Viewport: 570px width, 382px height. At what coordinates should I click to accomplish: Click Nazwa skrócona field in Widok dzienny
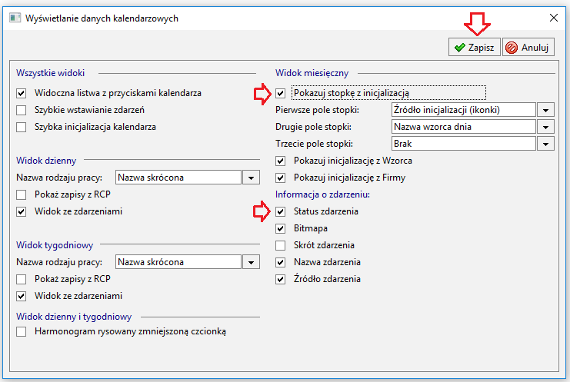click(x=178, y=178)
